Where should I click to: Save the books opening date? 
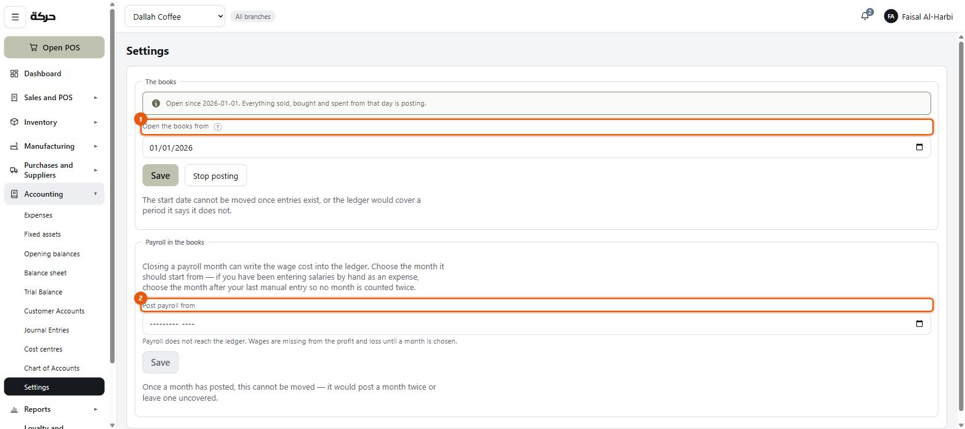coord(161,175)
